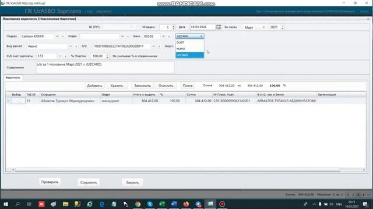This screenshot has height=209, width=373.
Task: Click the Итого к выдаче cell 304 412,00
Action: tap(146, 101)
